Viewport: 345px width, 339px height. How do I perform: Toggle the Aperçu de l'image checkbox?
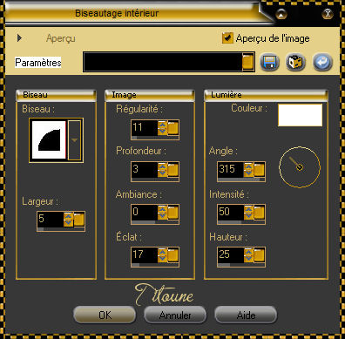(x=227, y=37)
